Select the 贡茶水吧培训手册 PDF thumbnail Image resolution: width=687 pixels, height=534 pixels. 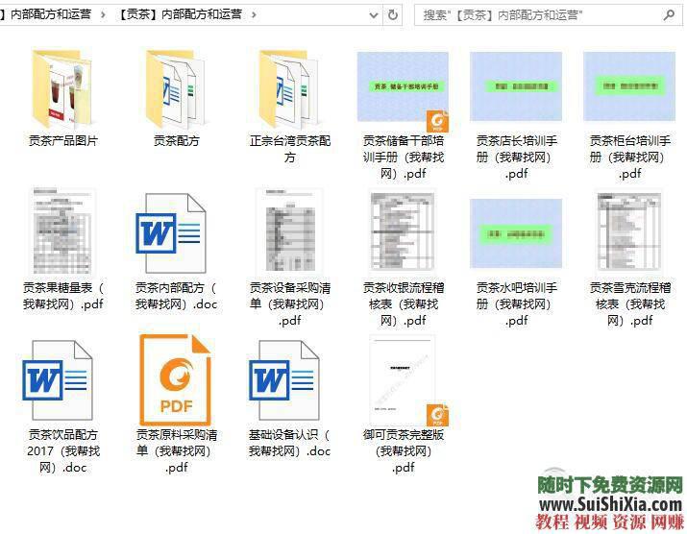(516, 233)
